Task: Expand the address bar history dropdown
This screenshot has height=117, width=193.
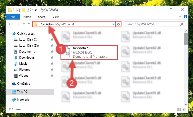Action: [x=113, y=24]
